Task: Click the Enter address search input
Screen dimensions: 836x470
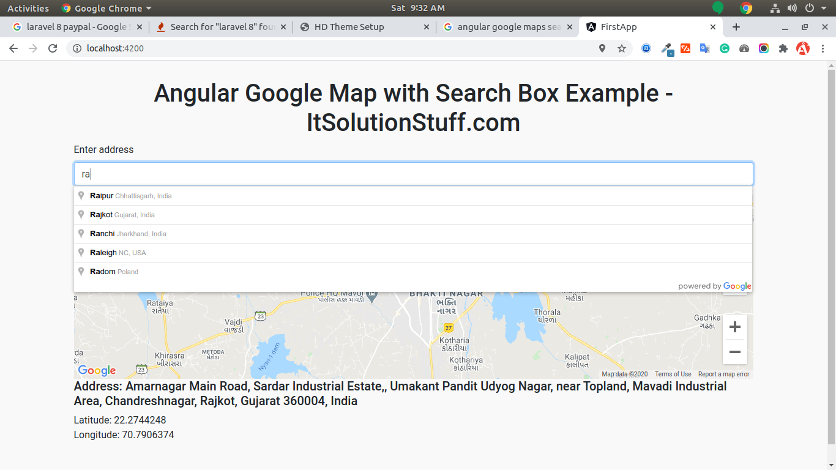Action: click(x=413, y=174)
